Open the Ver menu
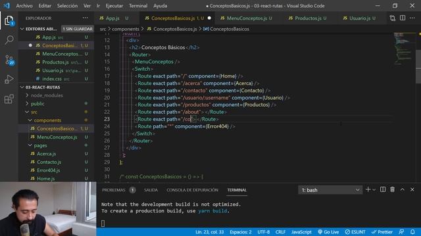The height and width of the screenshot is (236, 421). [x=87, y=6]
